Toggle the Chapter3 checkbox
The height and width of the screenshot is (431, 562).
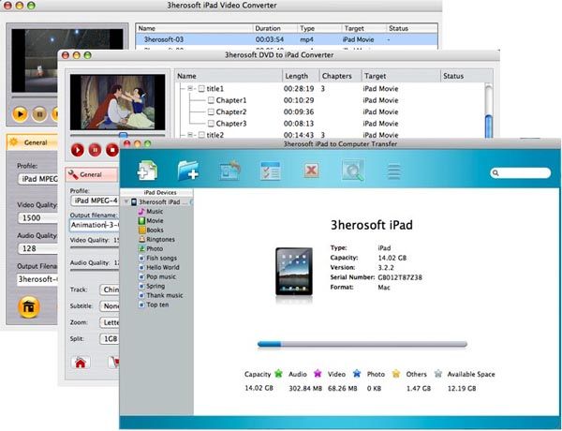(x=211, y=124)
